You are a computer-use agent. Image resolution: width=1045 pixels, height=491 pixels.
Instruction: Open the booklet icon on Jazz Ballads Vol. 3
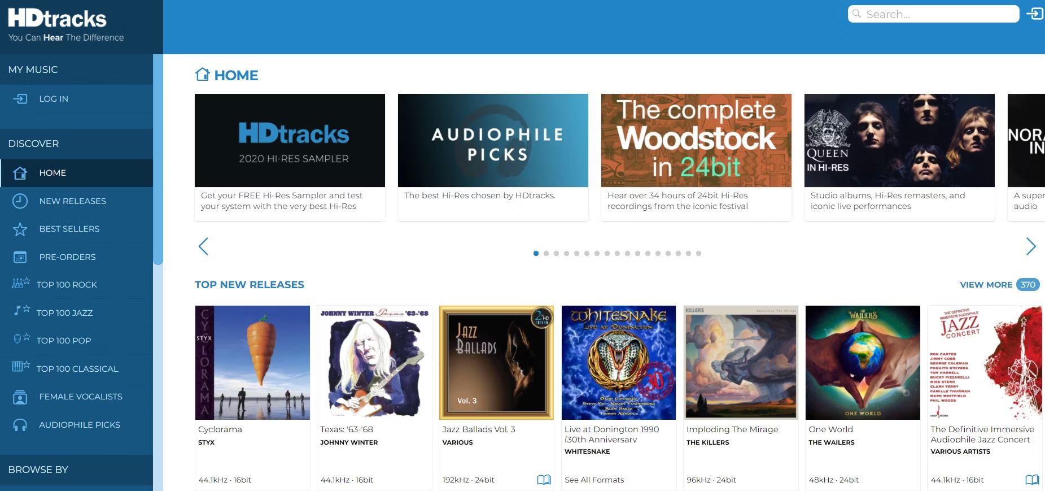pyautogui.click(x=544, y=480)
